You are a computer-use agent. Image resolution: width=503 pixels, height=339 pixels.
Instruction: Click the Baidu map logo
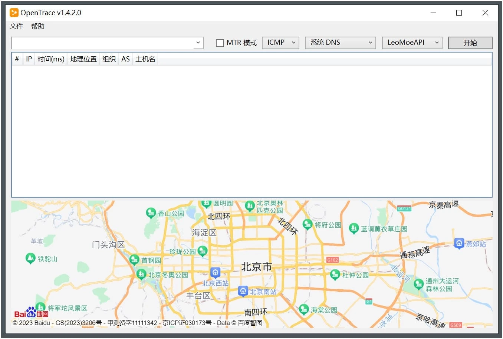31,313
